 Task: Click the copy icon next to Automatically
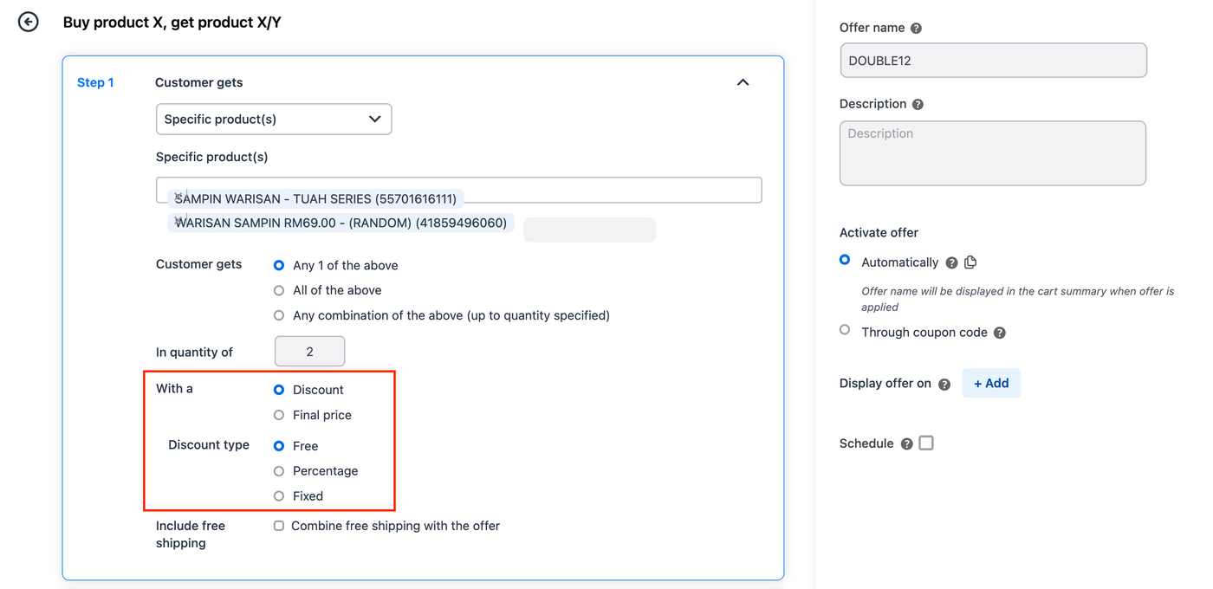(x=970, y=262)
